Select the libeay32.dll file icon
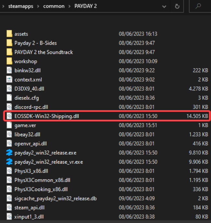The image size is (211, 223). tap(9, 134)
